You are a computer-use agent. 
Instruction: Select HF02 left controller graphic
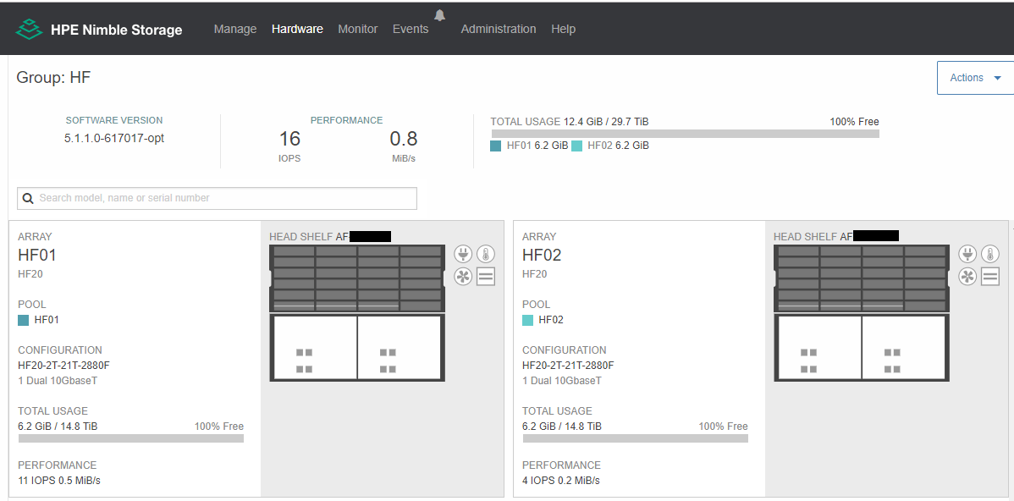pos(819,347)
